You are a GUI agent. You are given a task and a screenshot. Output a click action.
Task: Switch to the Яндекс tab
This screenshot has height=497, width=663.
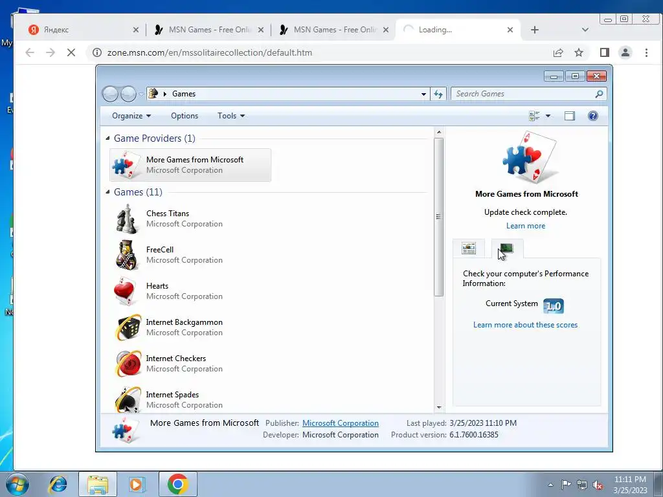tap(83, 30)
